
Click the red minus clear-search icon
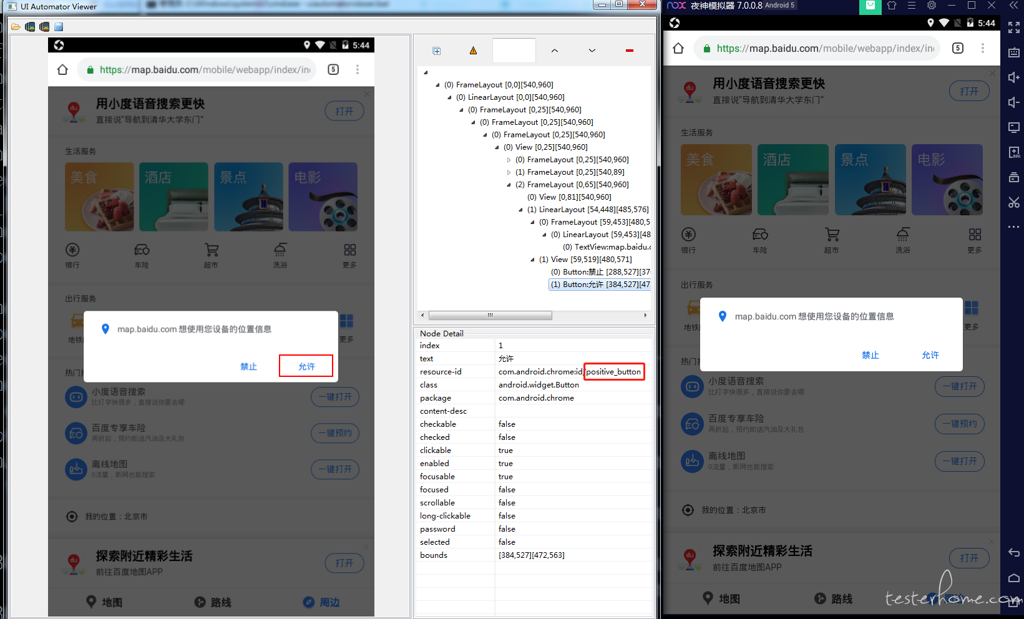(630, 51)
